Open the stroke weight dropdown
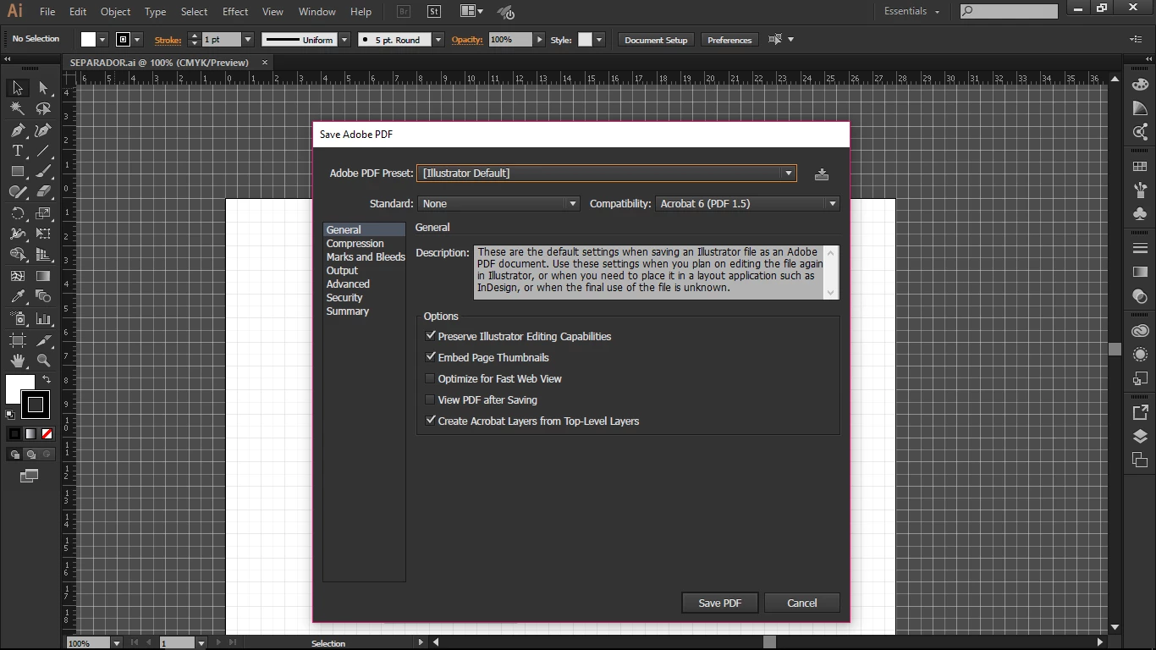The image size is (1156, 650). coord(248,40)
